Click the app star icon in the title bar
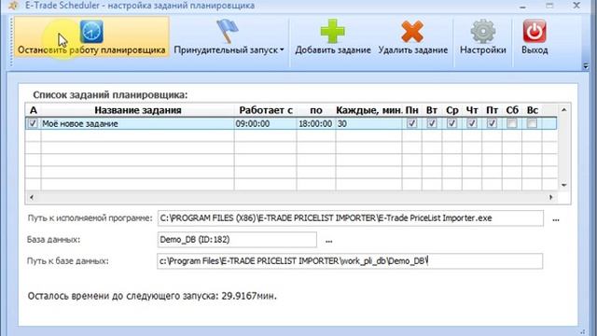 click(14, 6)
